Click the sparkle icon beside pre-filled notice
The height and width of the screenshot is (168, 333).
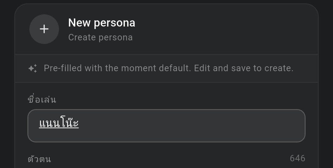(x=33, y=68)
